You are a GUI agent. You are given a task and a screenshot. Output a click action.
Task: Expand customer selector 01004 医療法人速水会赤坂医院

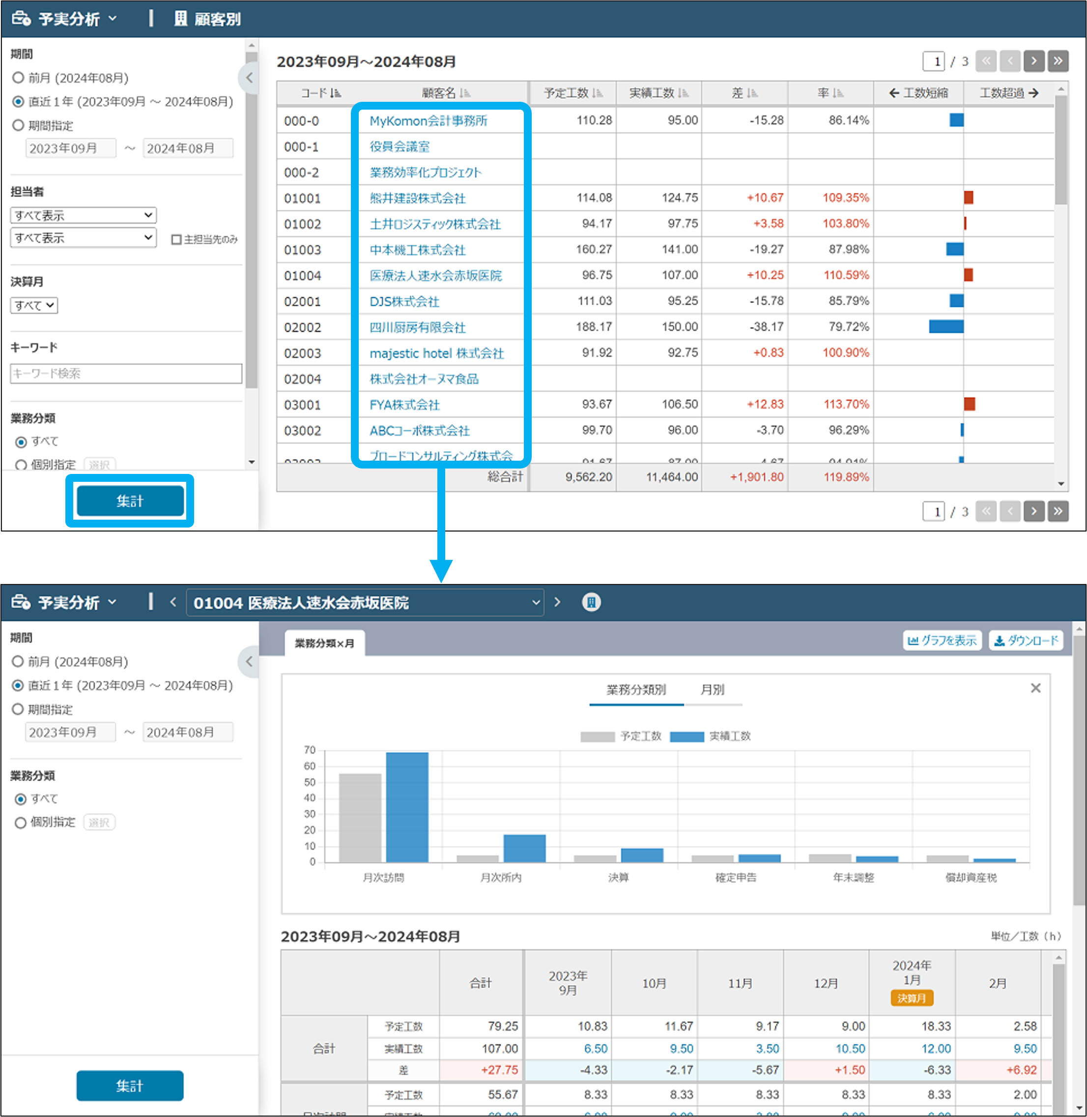[366, 602]
